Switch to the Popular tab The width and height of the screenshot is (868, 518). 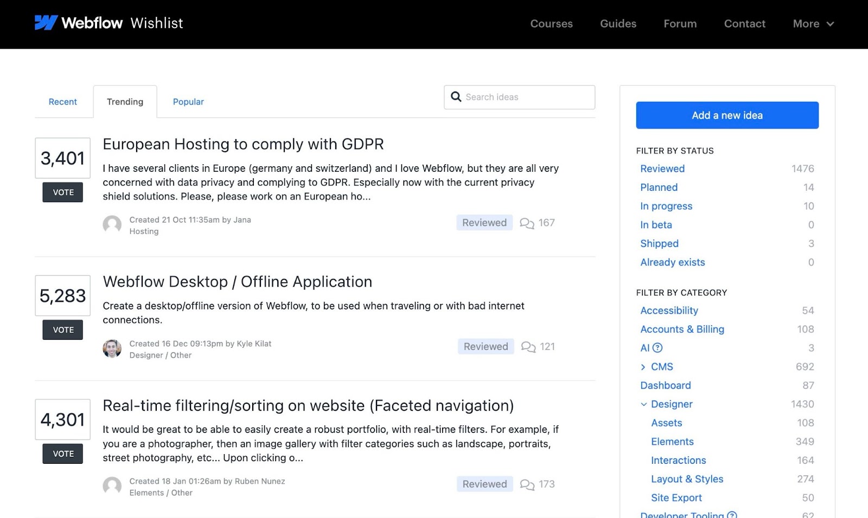pyautogui.click(x=188, y=102)
